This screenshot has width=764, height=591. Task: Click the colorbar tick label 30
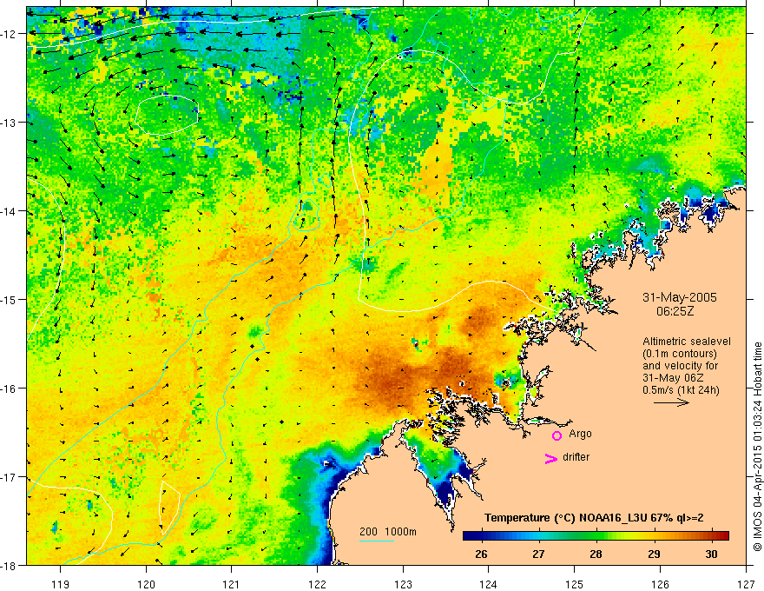pos(711,554)
